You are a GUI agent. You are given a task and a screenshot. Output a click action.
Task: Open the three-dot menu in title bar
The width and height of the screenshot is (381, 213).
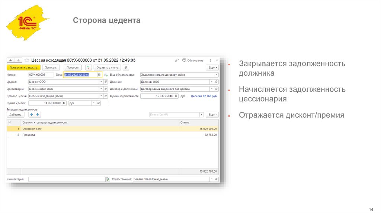[211, 60]
